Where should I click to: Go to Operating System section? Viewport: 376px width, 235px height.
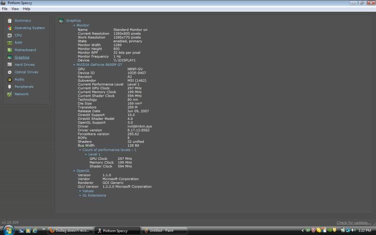30,28
